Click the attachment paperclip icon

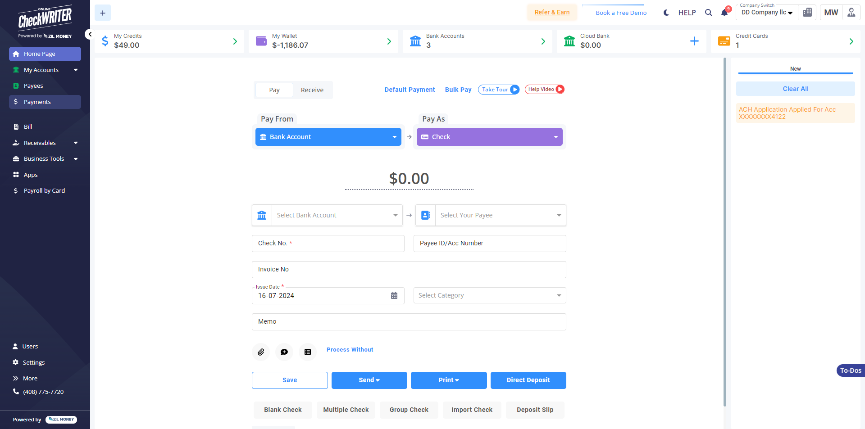[x=261, y=352]
